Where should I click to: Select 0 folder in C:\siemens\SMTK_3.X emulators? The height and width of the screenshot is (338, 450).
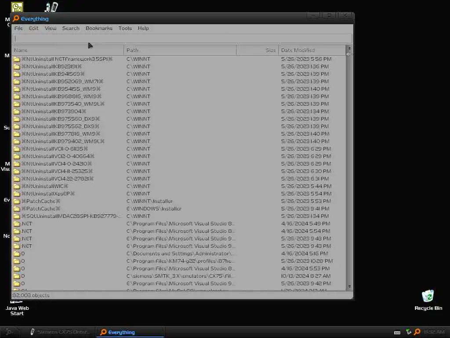click(x=23, y=276)
